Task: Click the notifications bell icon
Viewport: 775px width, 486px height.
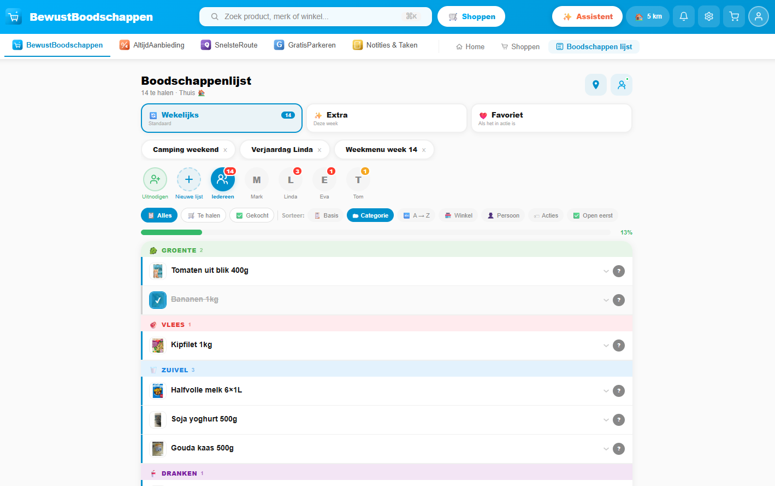Action: pyautogui.click(x=683, y=16)
